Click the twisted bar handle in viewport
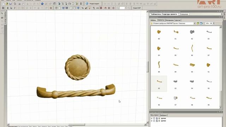226x127 pixels. pos(76,92)
